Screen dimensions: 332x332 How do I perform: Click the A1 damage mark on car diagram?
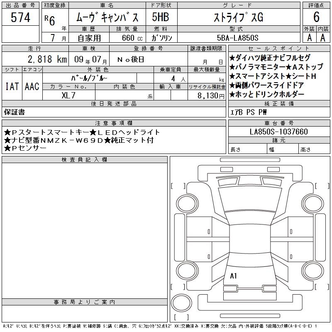[233, 276]
